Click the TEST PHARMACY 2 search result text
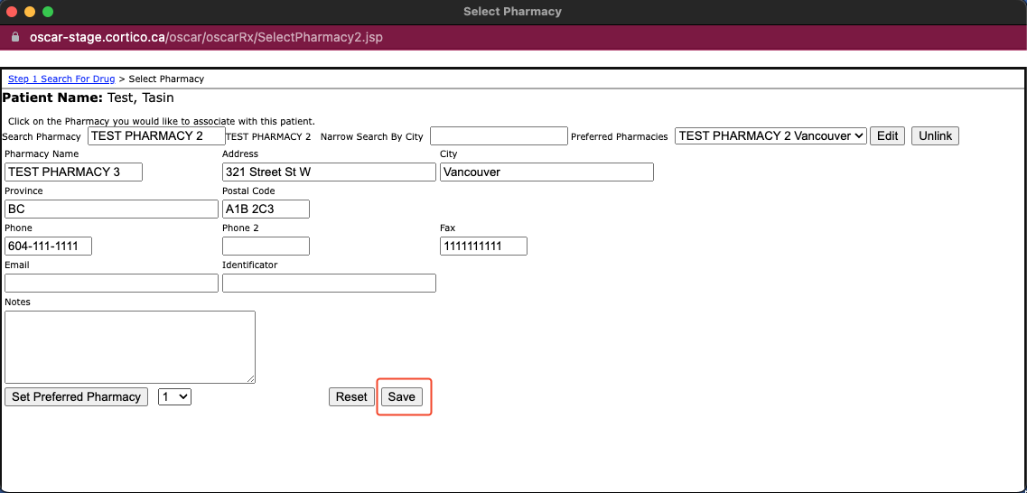The width and height of the screenshot is (1027, 493). (268, 136)
